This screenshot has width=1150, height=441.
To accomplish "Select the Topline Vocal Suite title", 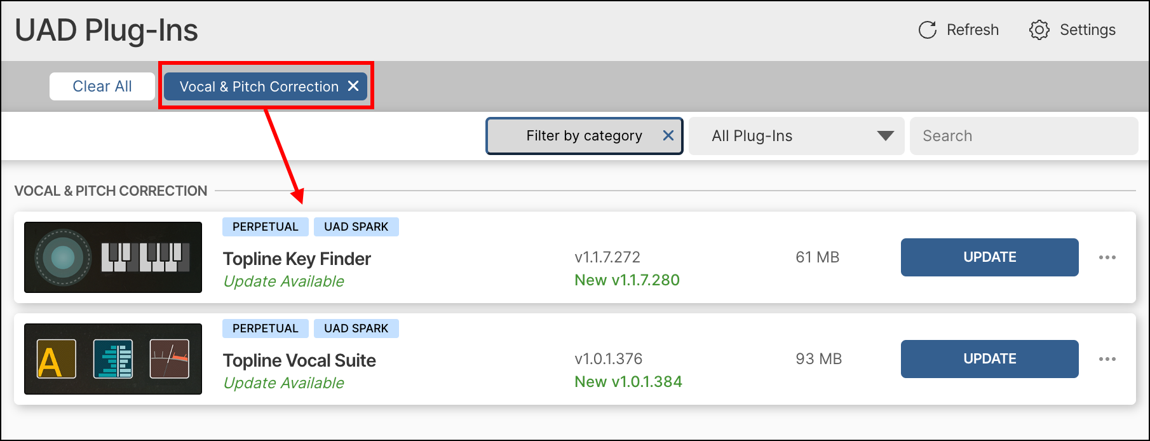I will [x=299, y=360].
